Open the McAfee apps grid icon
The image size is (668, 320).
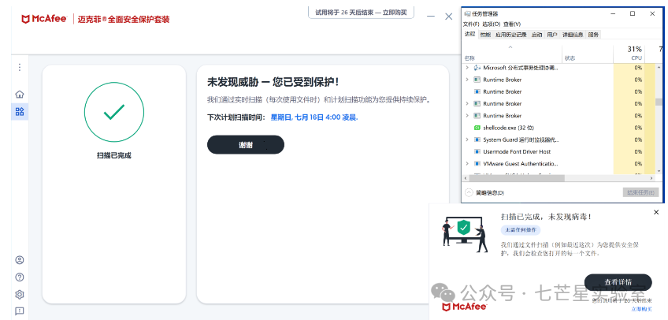click(20, 112)
